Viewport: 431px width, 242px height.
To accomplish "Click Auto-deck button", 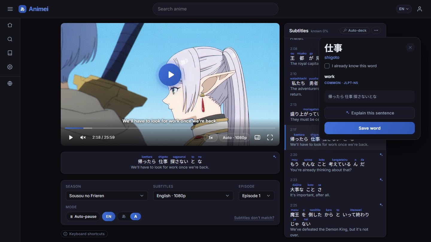I will [355, 30].
